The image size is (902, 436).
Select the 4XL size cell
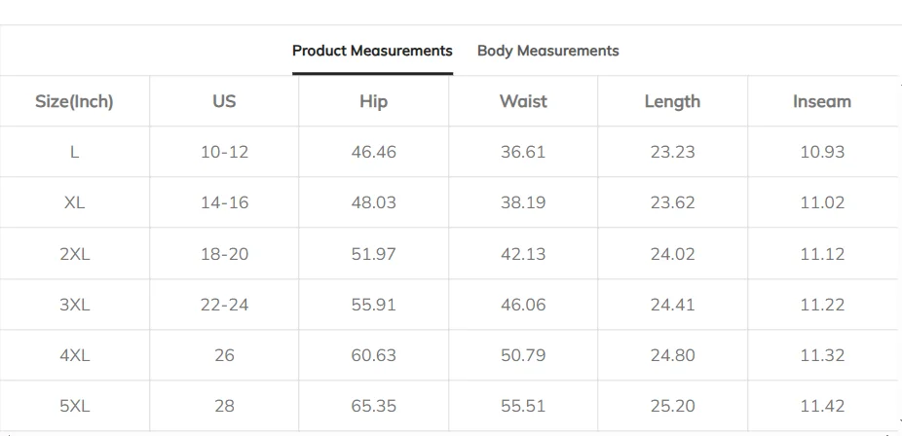74,355
